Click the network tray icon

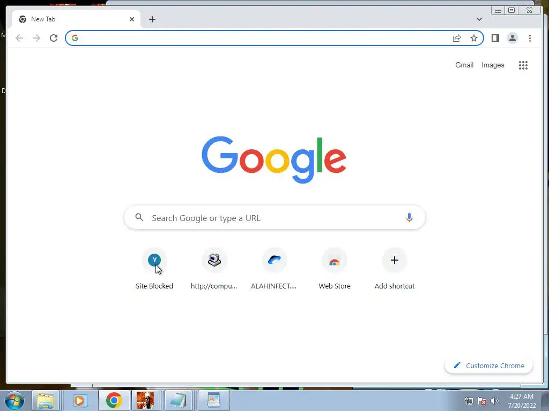(x=469, y=401)
